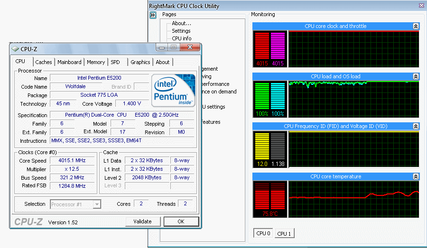Click the Level 2 cache value 2048 KBytes
Screen dimensions: 427x248
point(147,177)
